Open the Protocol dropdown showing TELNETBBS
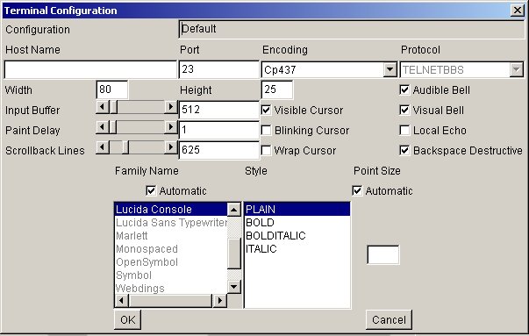This screenshot has width=529, height=336. pyautogui.click(x=516, y=70)
